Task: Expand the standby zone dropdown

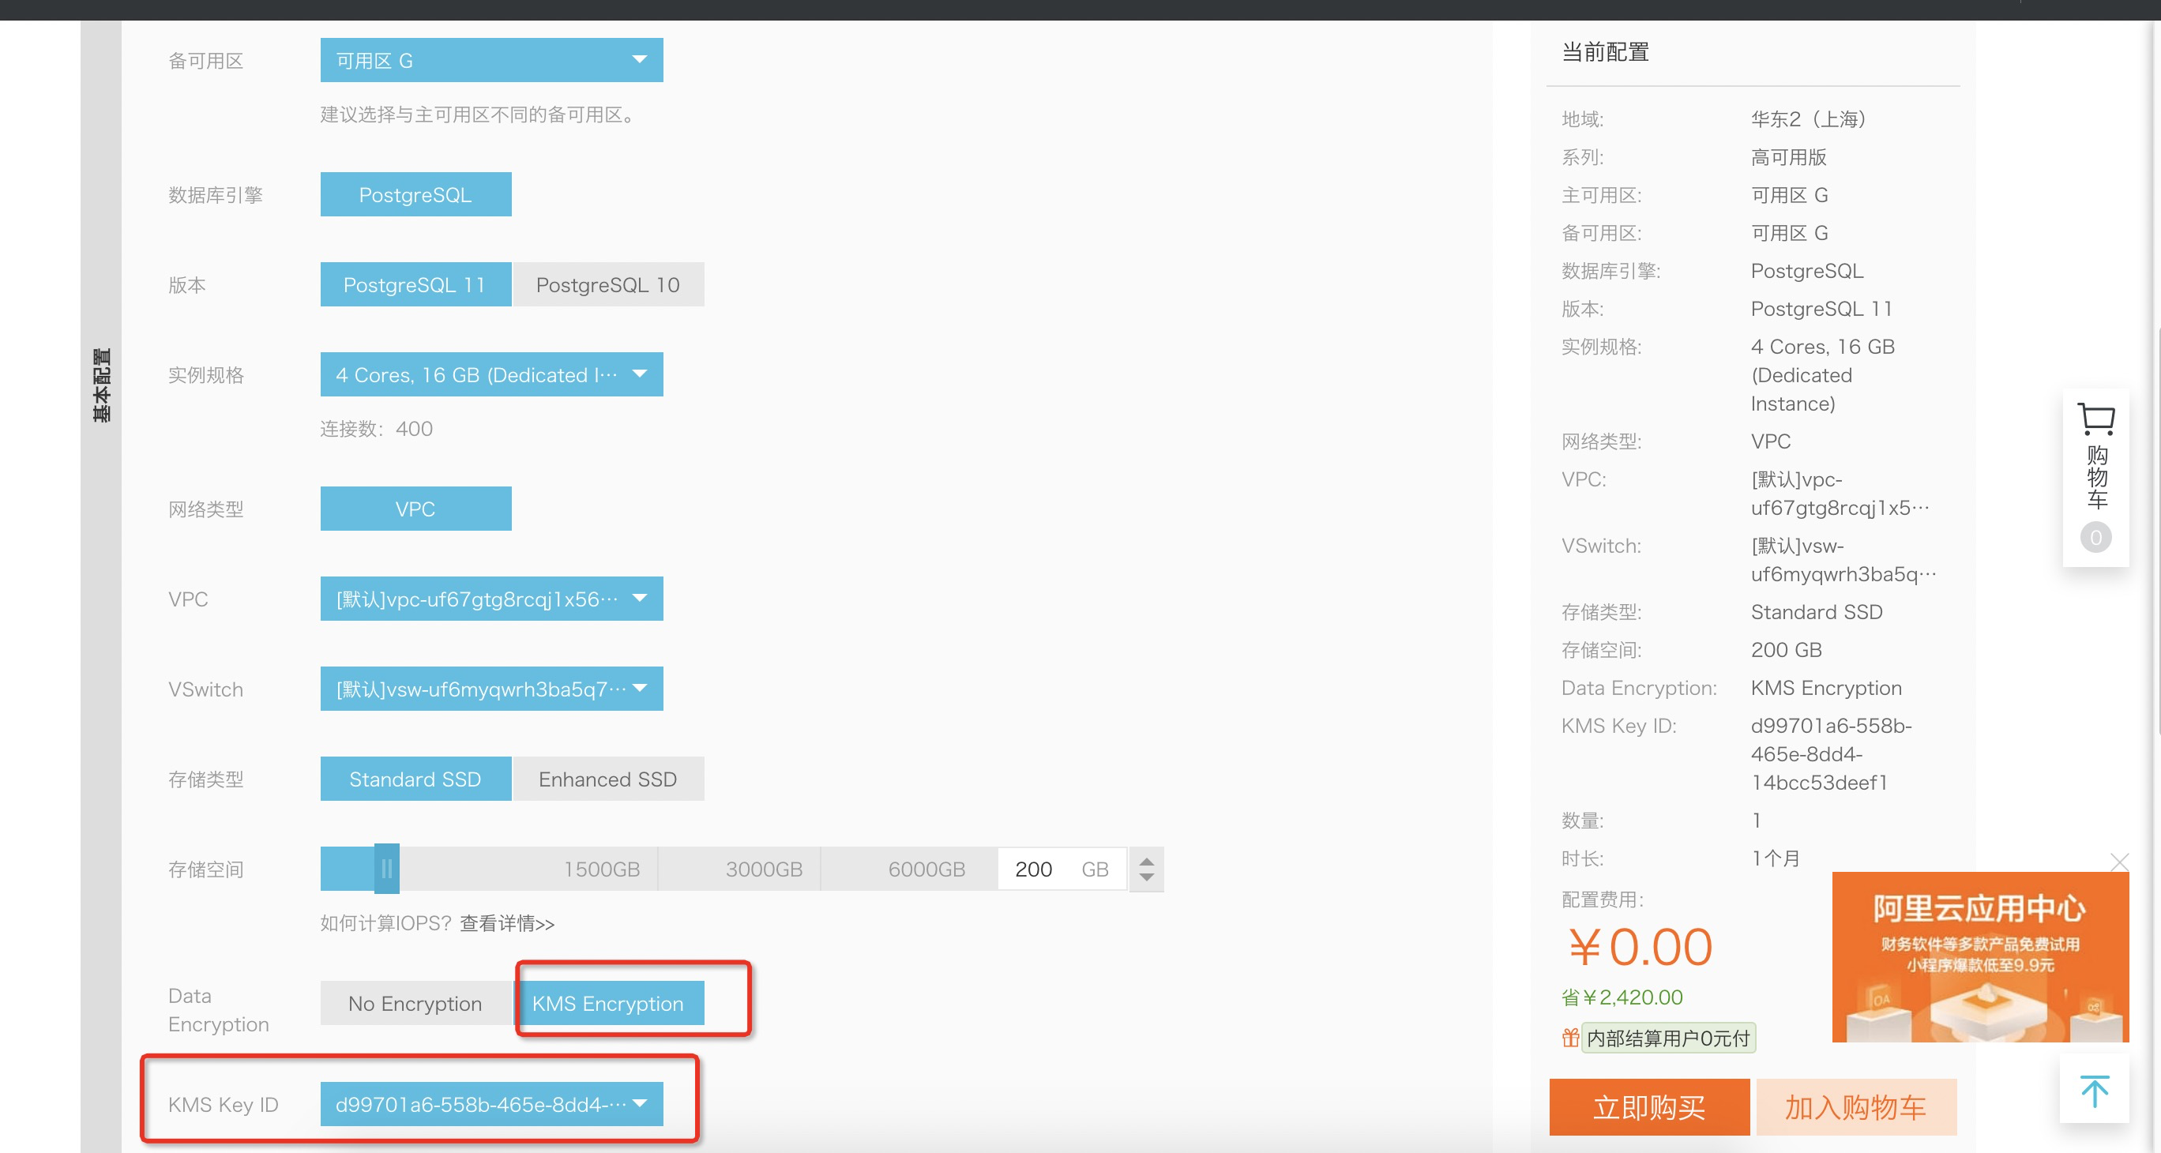Action: tap(490, 60)
